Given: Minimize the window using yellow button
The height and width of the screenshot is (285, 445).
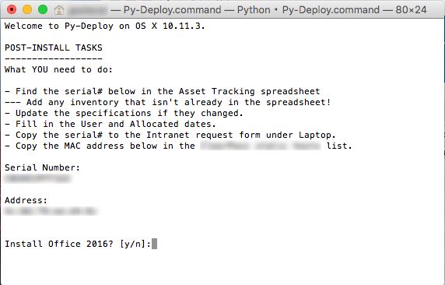Looking at the screenshot, I should (27, 9).
